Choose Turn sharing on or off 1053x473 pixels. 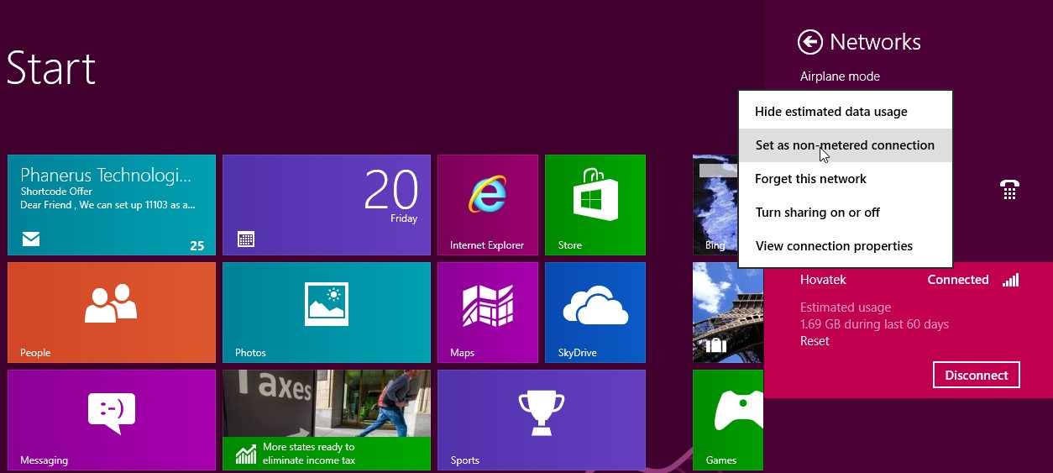click(846, 213)
